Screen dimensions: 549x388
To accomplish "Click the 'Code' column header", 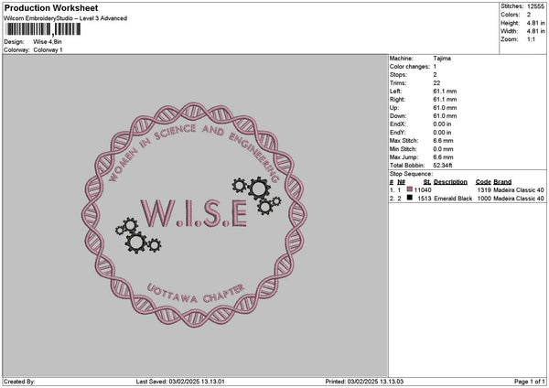I will tap(483, 181).
